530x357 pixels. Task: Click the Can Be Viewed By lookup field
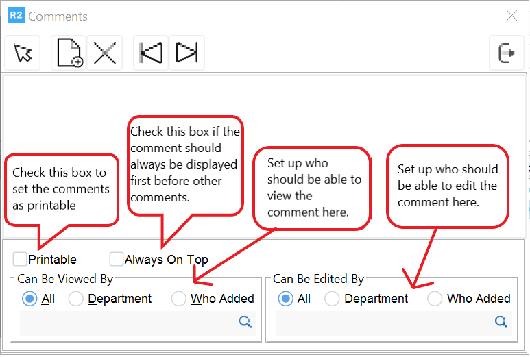[127, 323]
